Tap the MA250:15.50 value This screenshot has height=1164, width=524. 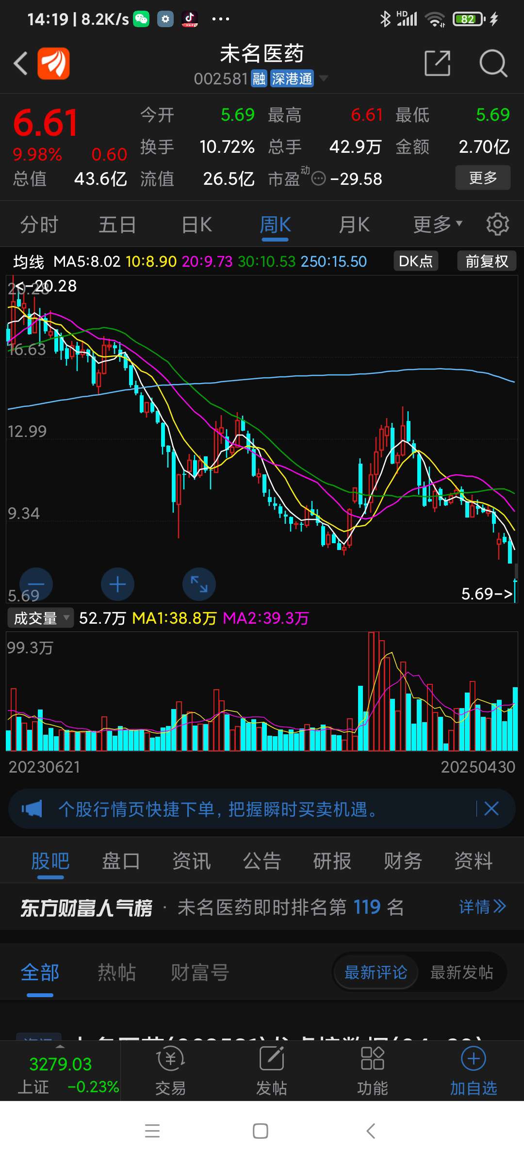pyautogui.click(x=334, y=262)
